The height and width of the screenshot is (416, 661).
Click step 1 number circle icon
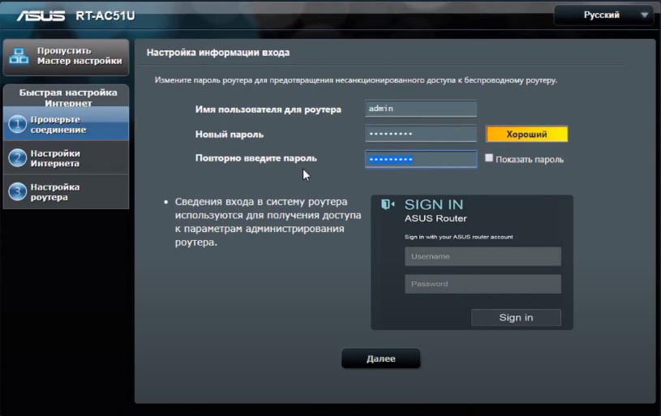coord(17,124)
